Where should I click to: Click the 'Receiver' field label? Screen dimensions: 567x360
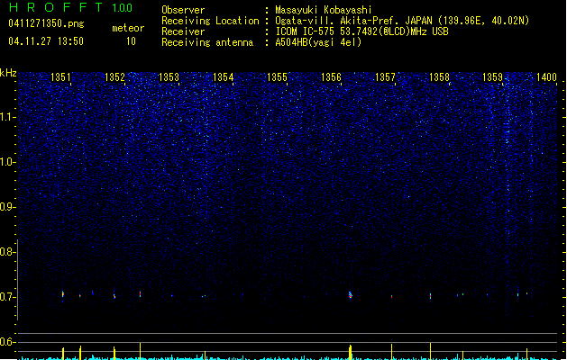pos(183,31)
